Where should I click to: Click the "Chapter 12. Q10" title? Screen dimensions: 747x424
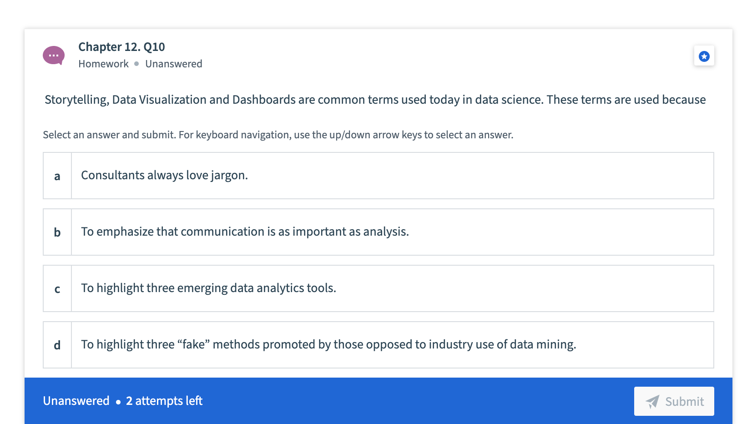pos(121,47)
